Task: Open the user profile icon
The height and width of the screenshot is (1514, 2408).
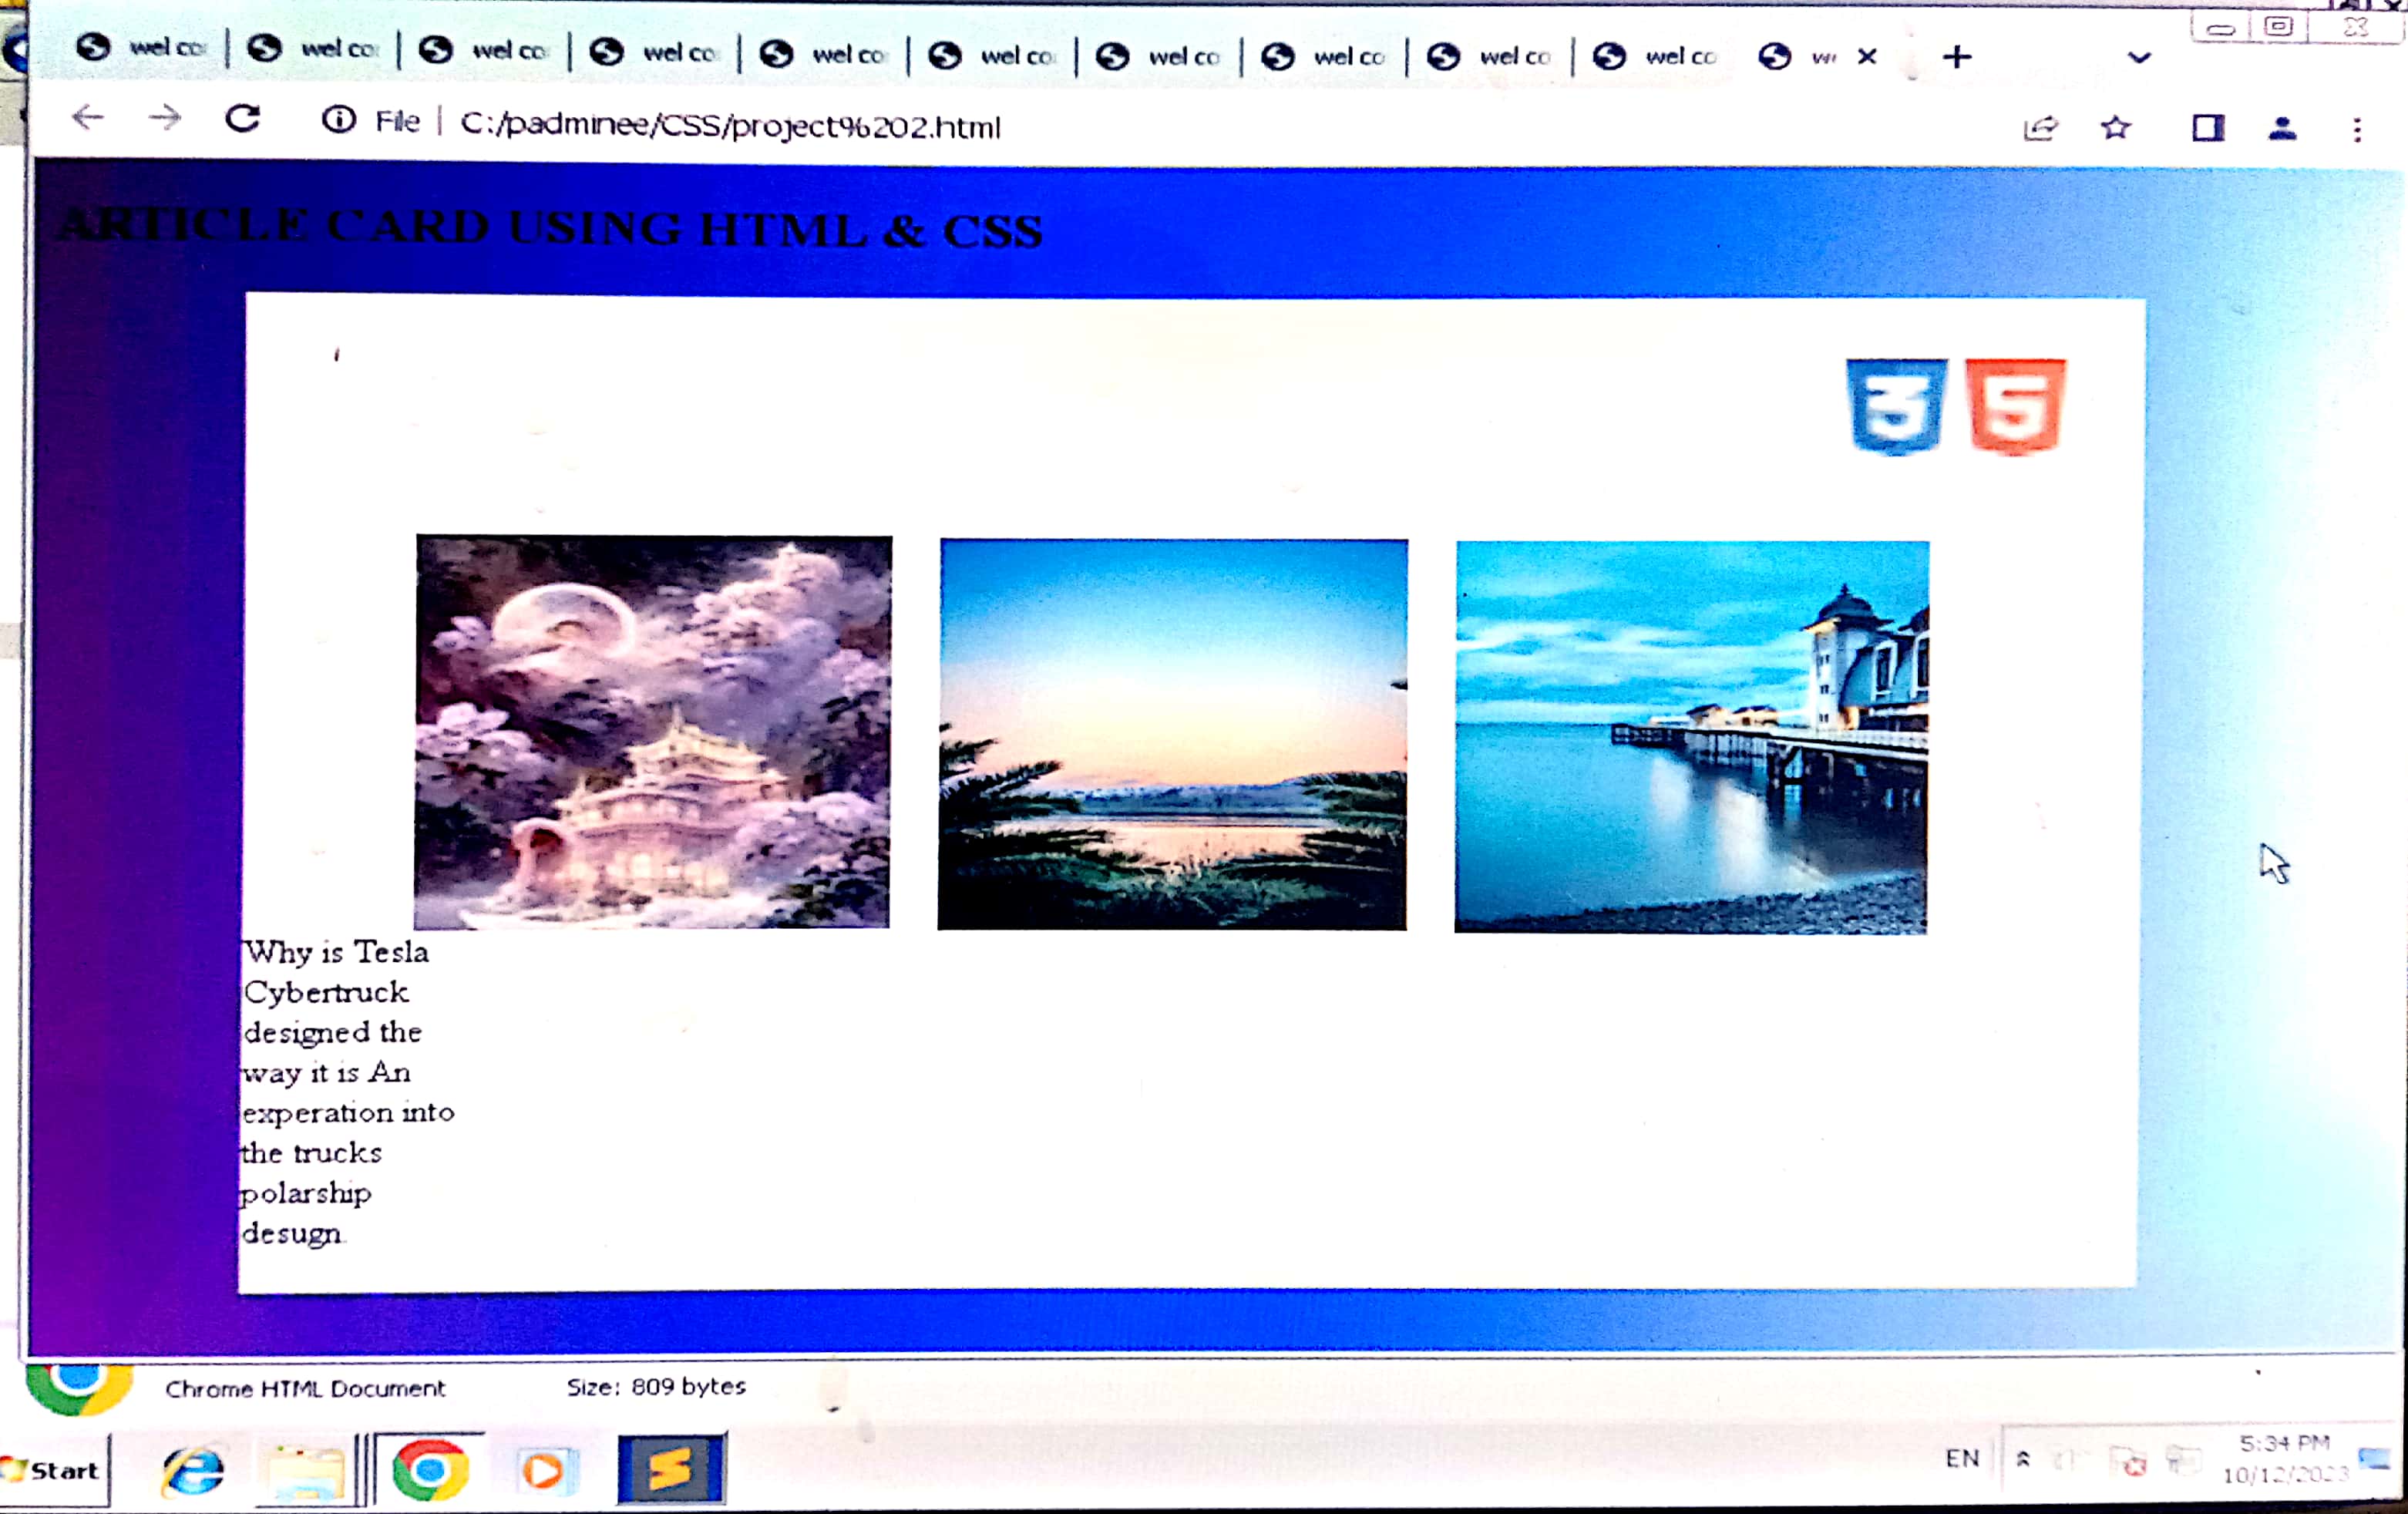Action: click(2282, 127)
